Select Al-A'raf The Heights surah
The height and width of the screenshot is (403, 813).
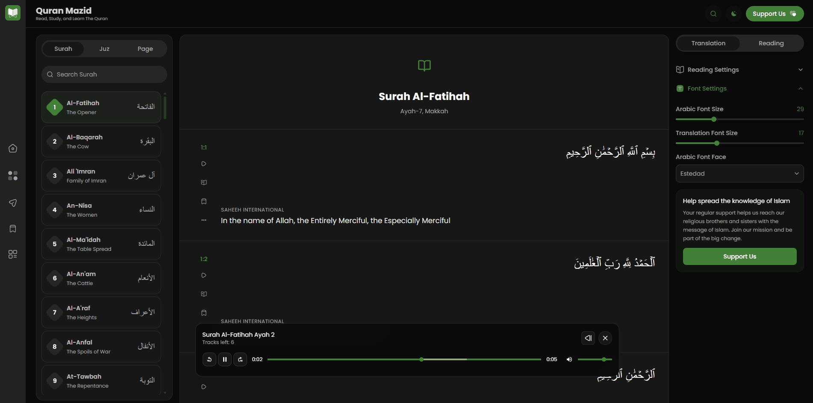pyautogui.click(x=101, y=312)
